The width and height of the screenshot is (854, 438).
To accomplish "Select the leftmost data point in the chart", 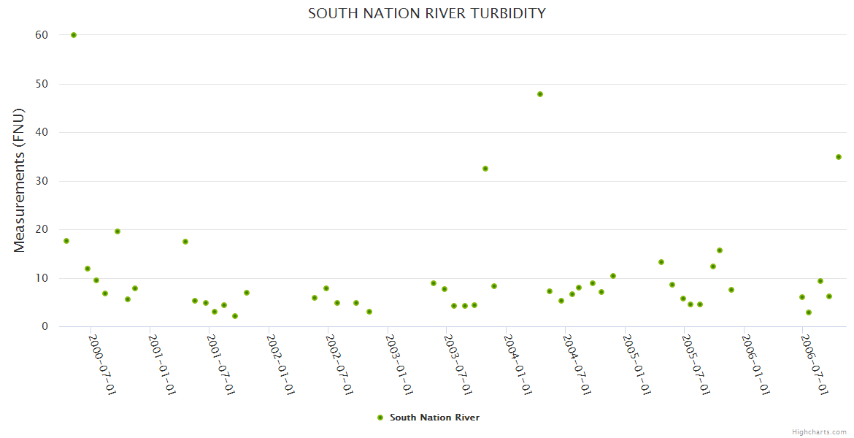I will tap(66, 241).
